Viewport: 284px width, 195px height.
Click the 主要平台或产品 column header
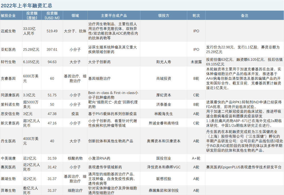114,16
